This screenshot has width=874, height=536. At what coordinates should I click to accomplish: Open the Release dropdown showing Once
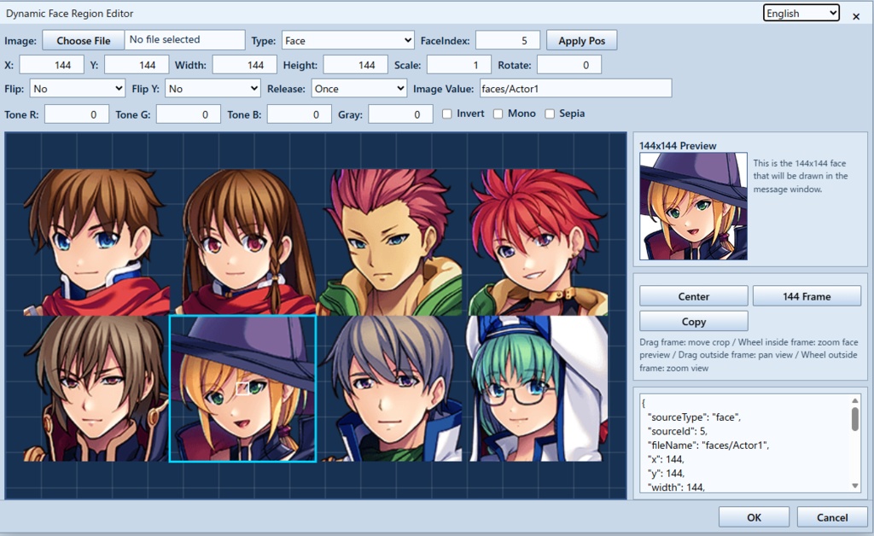coord(359,89)
